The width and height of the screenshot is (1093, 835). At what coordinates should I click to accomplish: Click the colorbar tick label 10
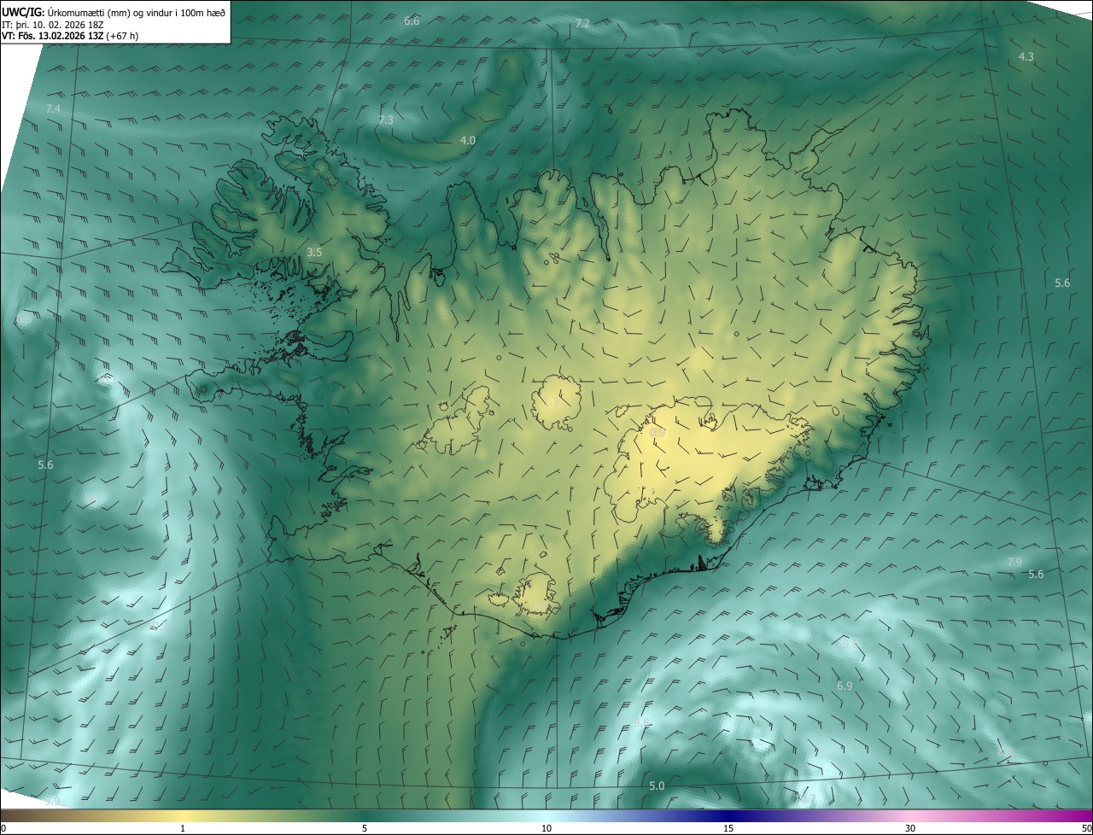click(x=546, y=828)
